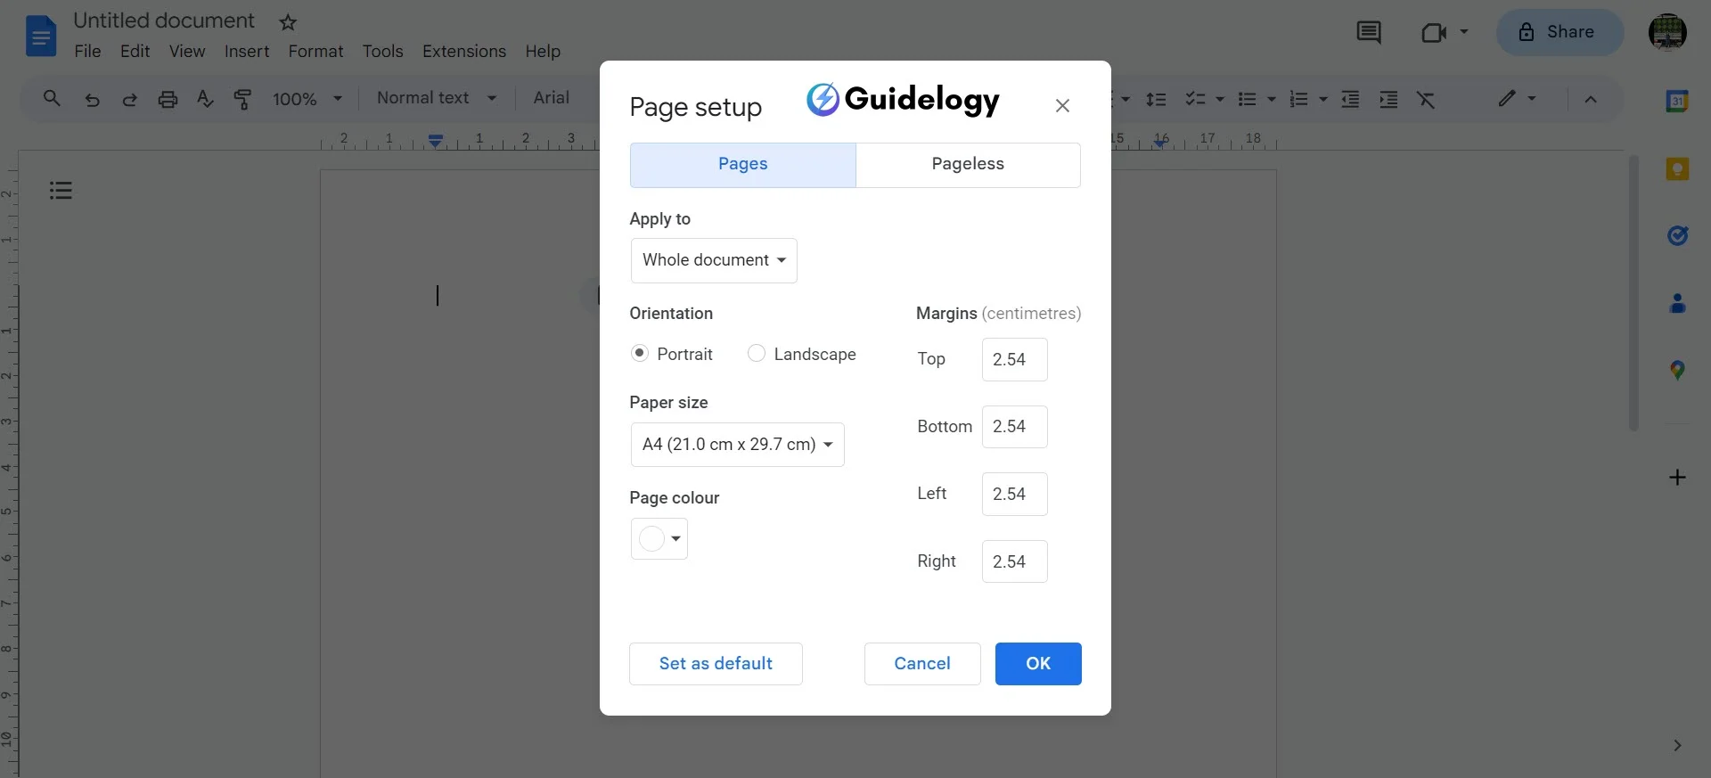Viewport: 1711px width, 778px height.
Task: Click the increase indent icon
Action: click(x=1388, y=99)
